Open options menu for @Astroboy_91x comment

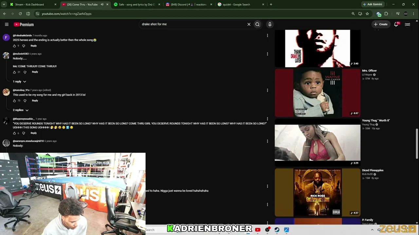pos(267,90)
